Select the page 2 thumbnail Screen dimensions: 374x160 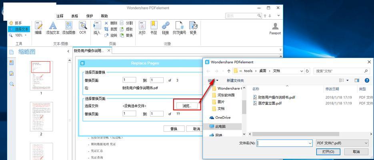[x=41, y=117]
